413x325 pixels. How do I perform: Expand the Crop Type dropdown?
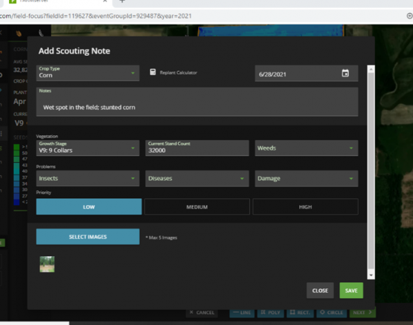(x=87, y=73)
